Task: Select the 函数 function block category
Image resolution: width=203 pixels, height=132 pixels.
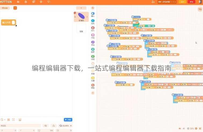Action: click(x=93, y=86)
